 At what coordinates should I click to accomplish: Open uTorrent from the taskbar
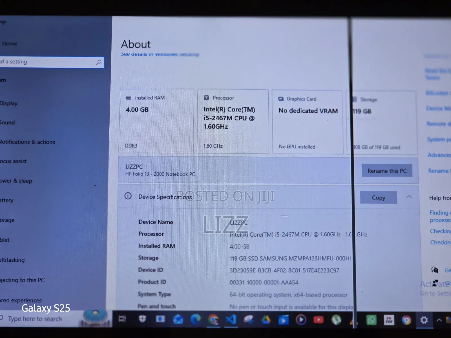pyautogui.click(x=336, y=320)
